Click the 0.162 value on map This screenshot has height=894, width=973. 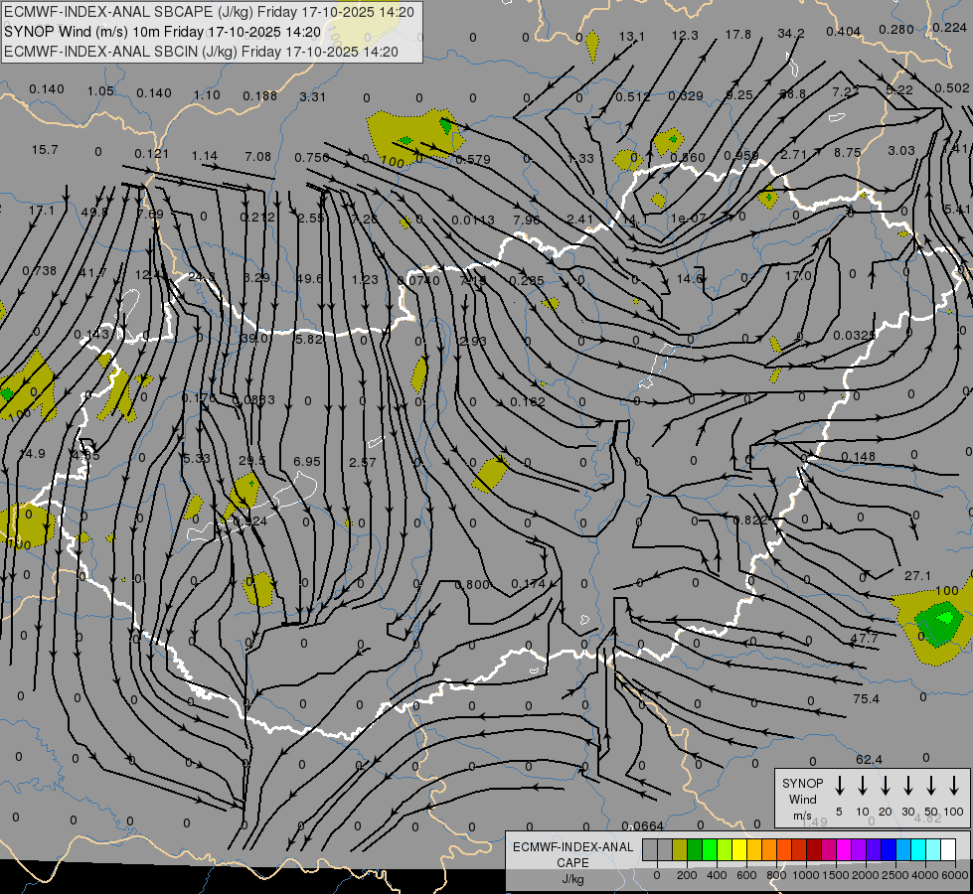(528, 402)
